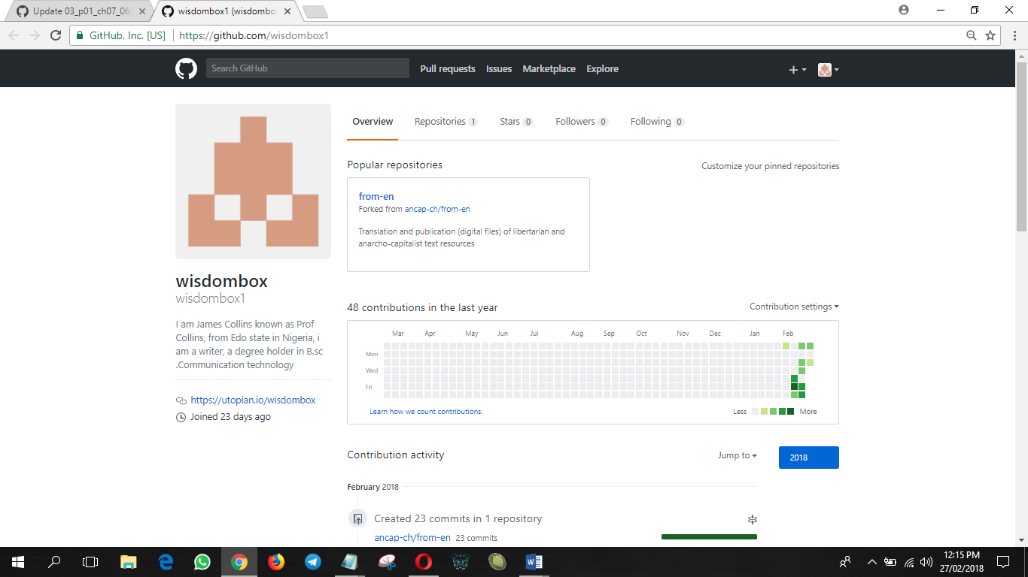Select the Overview profile tab
1028x577 pixels.
click(x=373, y=122)
